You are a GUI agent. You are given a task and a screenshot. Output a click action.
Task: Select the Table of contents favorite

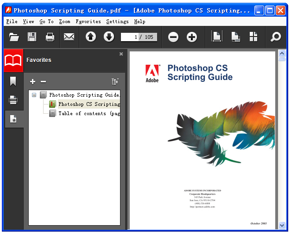click(89, 113)
